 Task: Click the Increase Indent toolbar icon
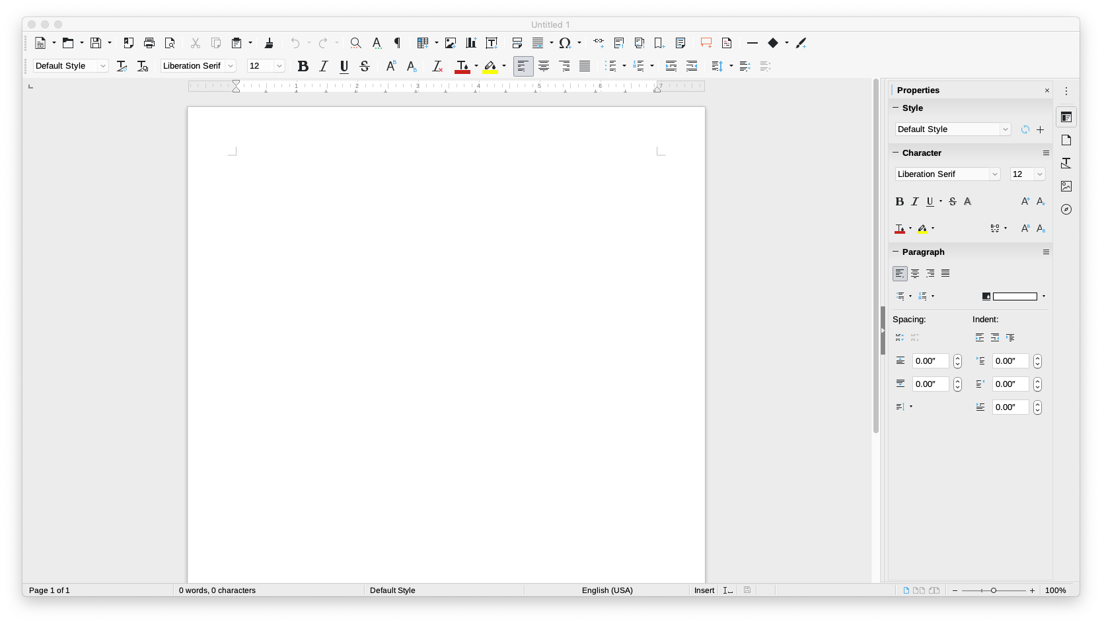(x=671, y=66)
